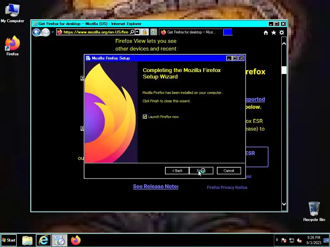Click the Firefox favicon in address bar
Screen dimensions: 330x247
[x=60, y=32]
